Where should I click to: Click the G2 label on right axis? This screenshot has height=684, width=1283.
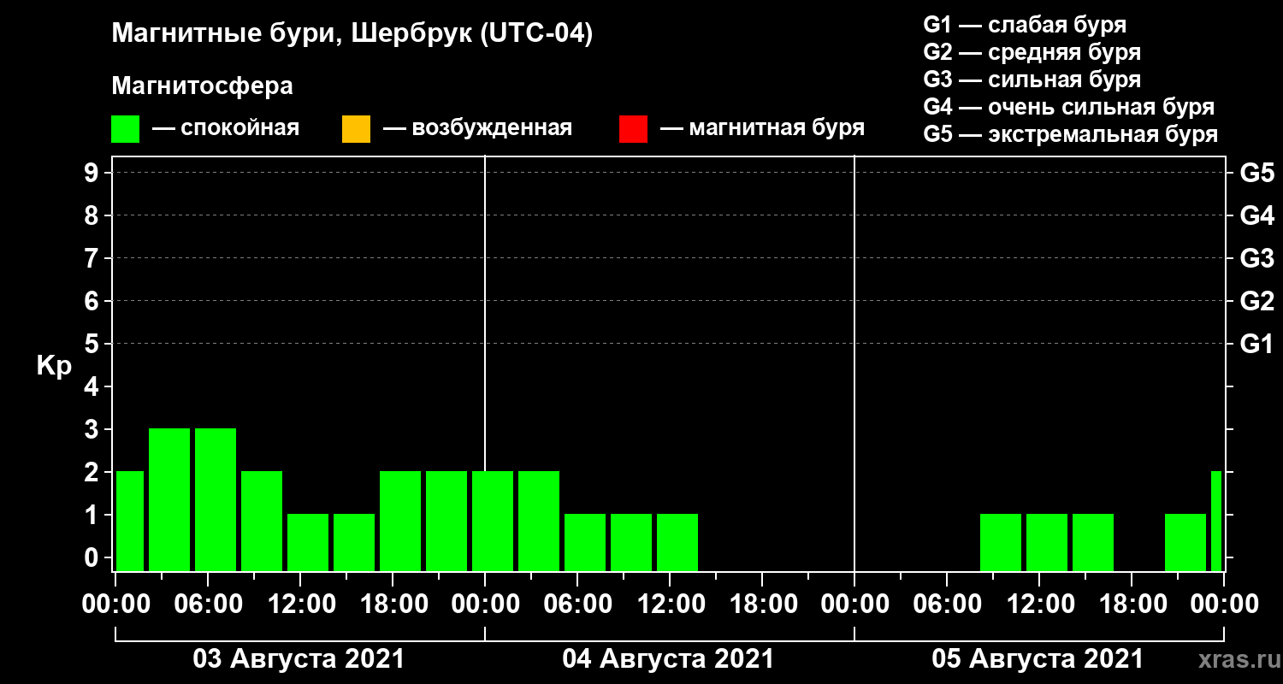[x=1256, y=301]
